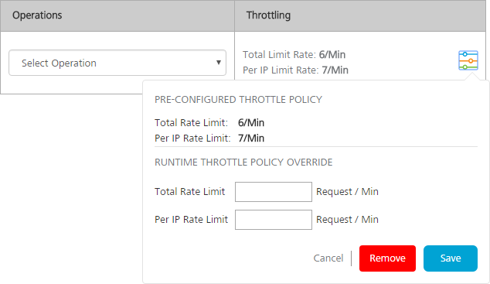
Task: Click the Runtime Throttle Policy Override heading
Action: [243, 162]
